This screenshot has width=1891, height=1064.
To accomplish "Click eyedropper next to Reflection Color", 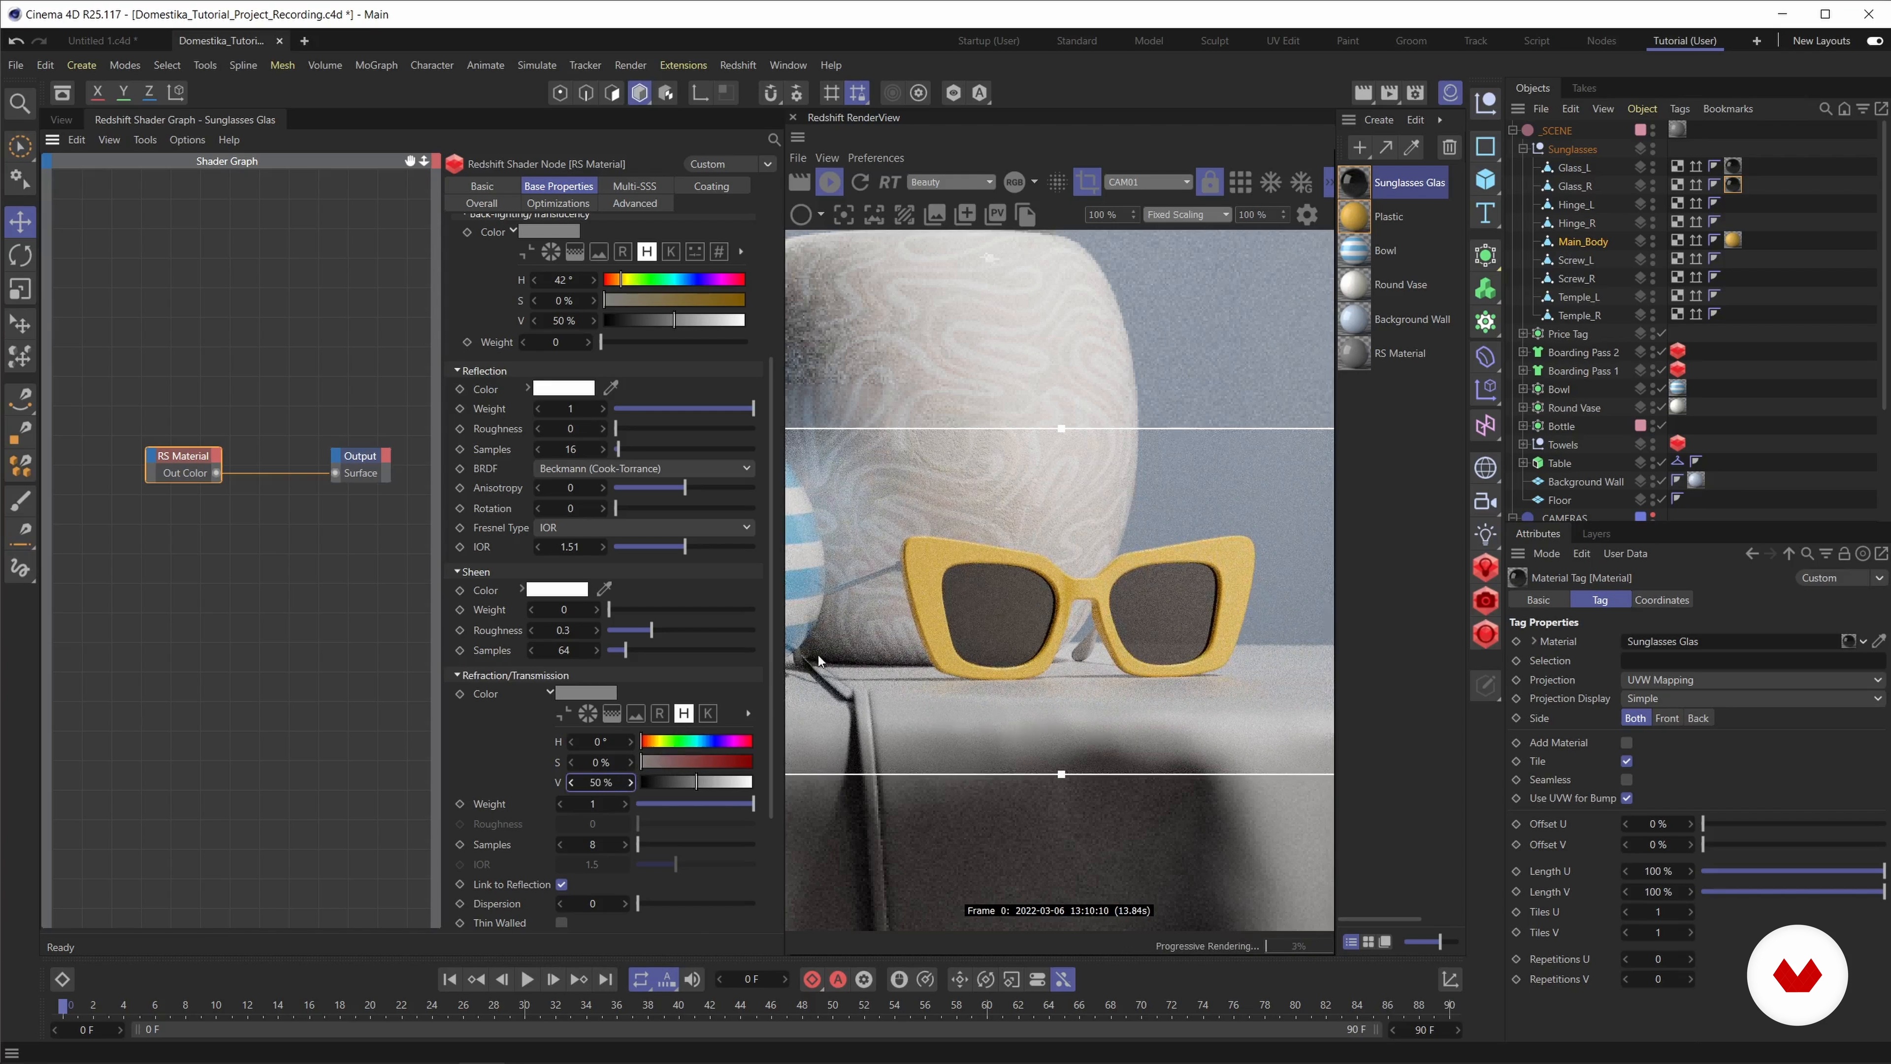I will 611,388.
